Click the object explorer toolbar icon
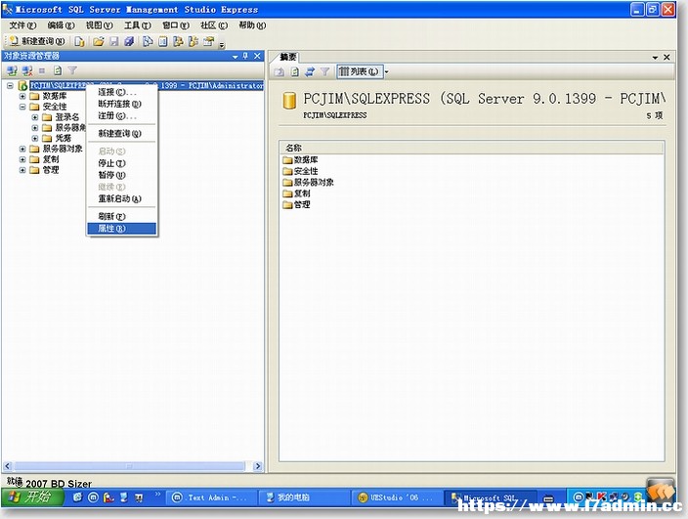This screenshot has width=688, height=519. click(x=178, y=41)
